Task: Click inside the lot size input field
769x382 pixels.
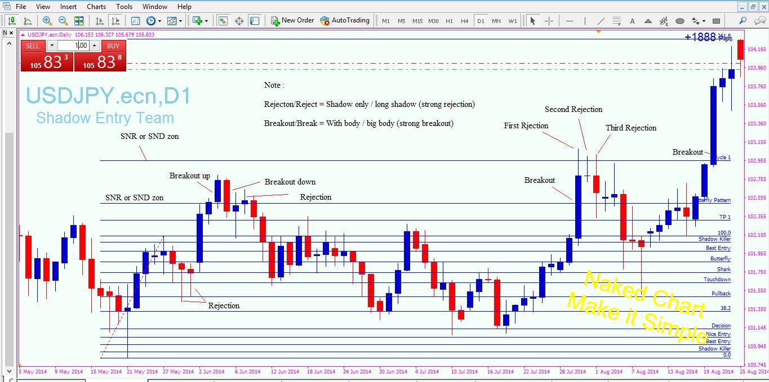Action: 76,46
